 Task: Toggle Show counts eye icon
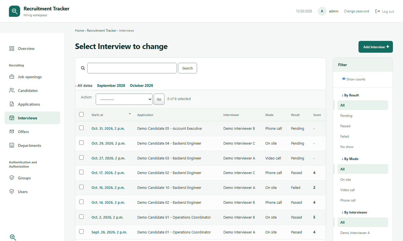click(344, 79)
